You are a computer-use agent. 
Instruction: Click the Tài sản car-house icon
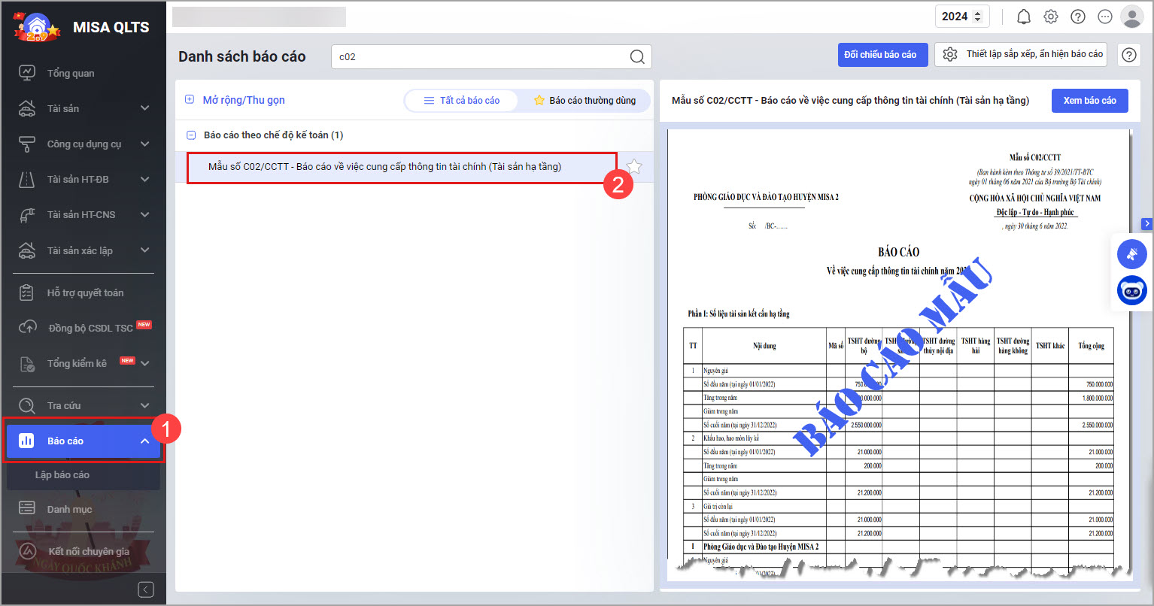click(x=27, y=108)
